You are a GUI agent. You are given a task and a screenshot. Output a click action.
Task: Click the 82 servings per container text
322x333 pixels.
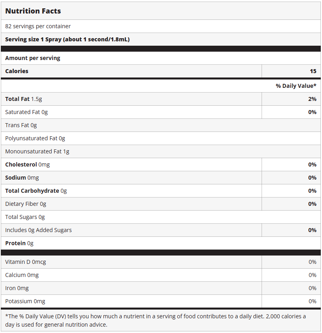point(38,26)
